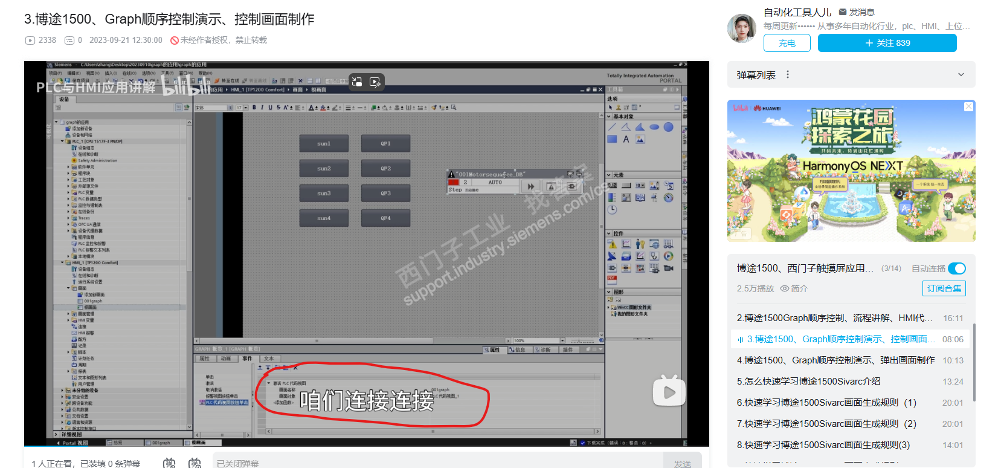Collapse the HMI_1 TP1200 Comfort tree node

62,263
